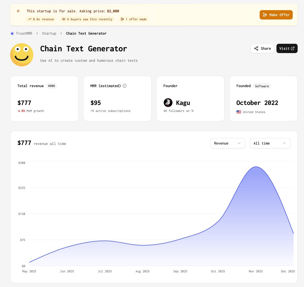Click the handshake icon next to 1 offer made
Viewport: 304px width, 287px height.
coord(123,19)
